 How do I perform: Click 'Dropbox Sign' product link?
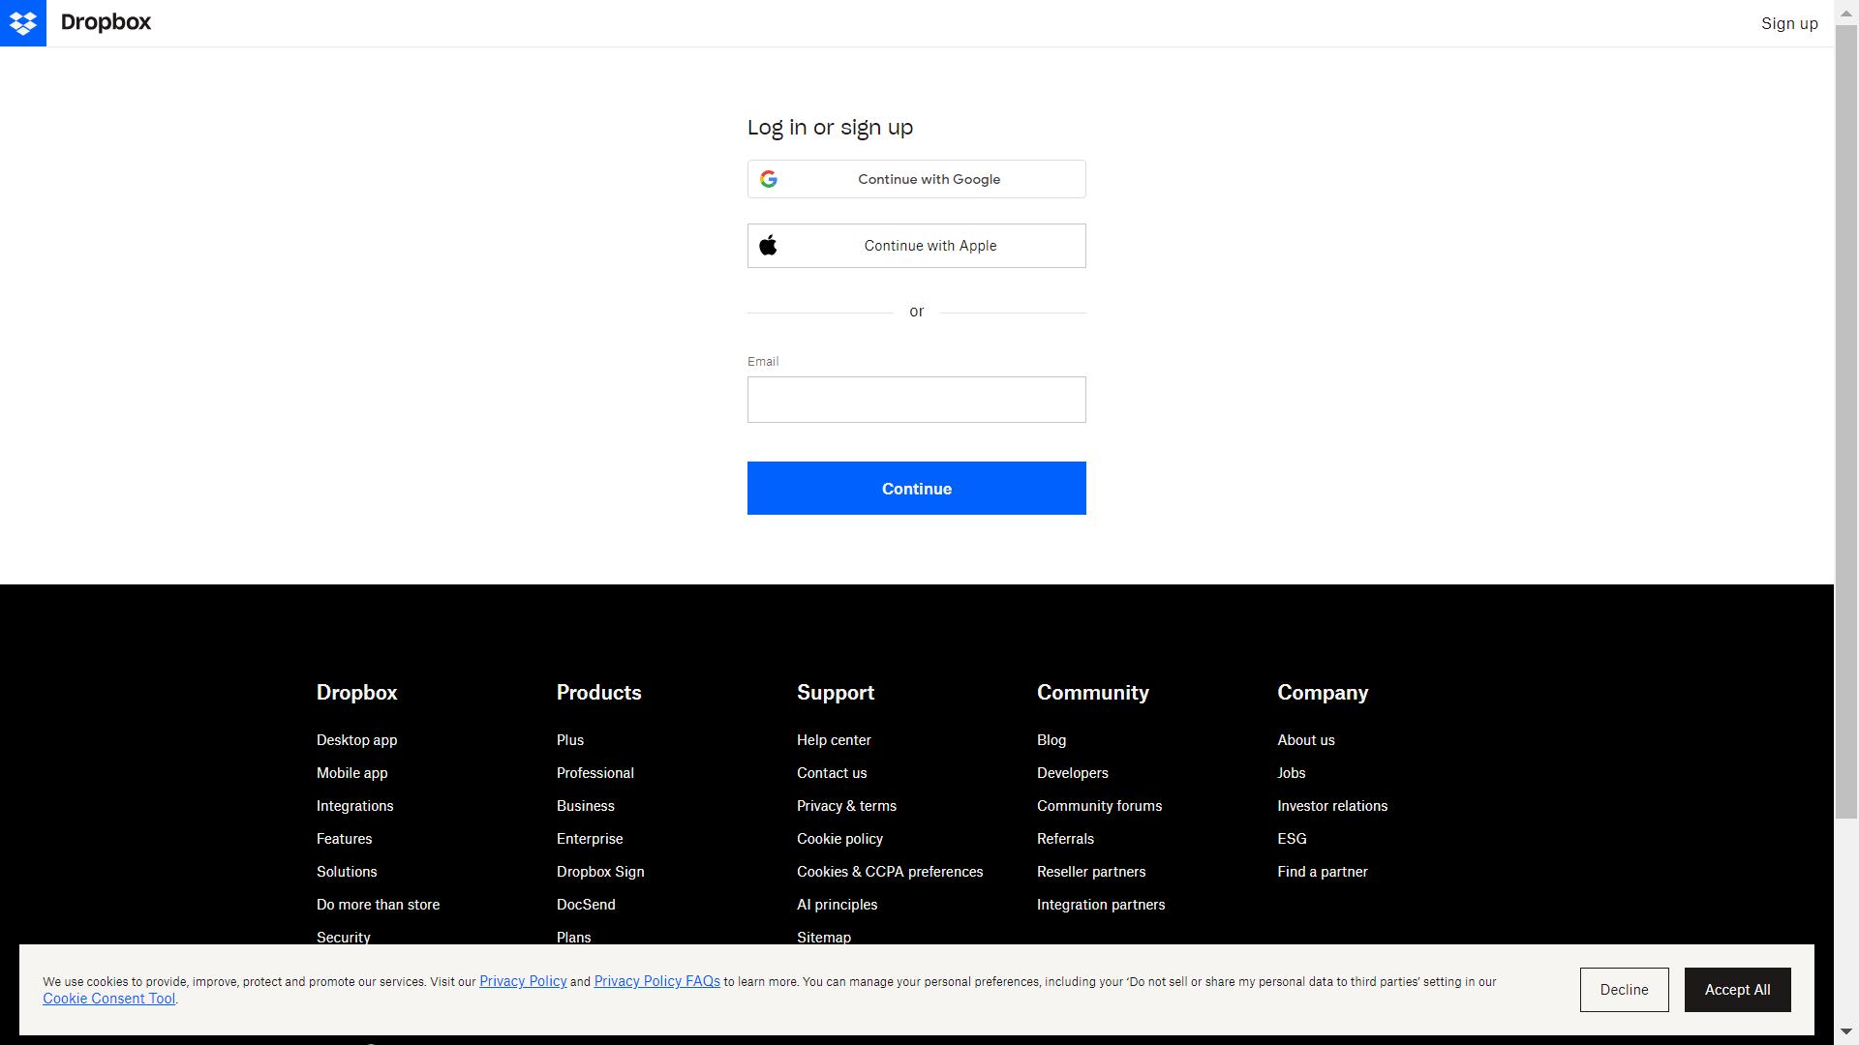pyautogui.click(x=600, y=872)
